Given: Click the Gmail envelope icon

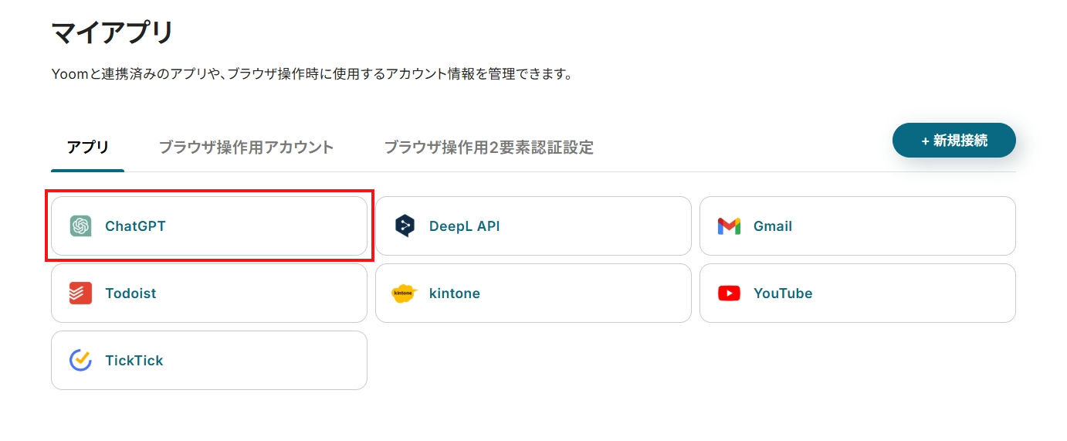Looking at the screenshot, I should (729, 226).
